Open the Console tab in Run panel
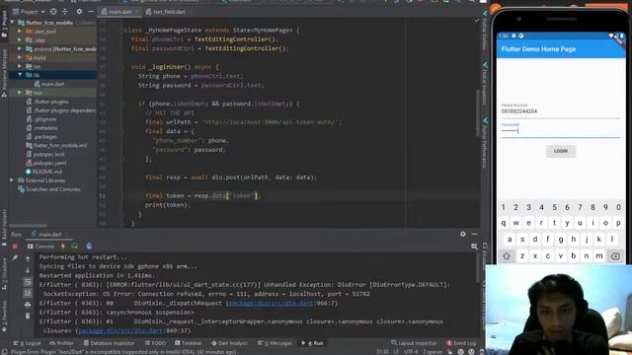This screenshot has height=355, width=632. [40, 247]
